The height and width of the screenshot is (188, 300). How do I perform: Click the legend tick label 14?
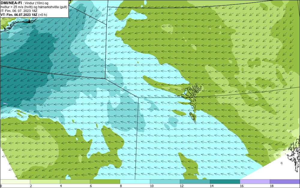(211, 186)
